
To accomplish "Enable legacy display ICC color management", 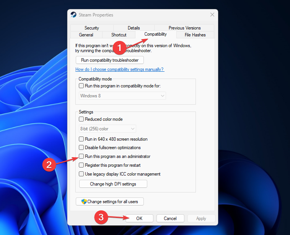I will [x=81, y=174].
